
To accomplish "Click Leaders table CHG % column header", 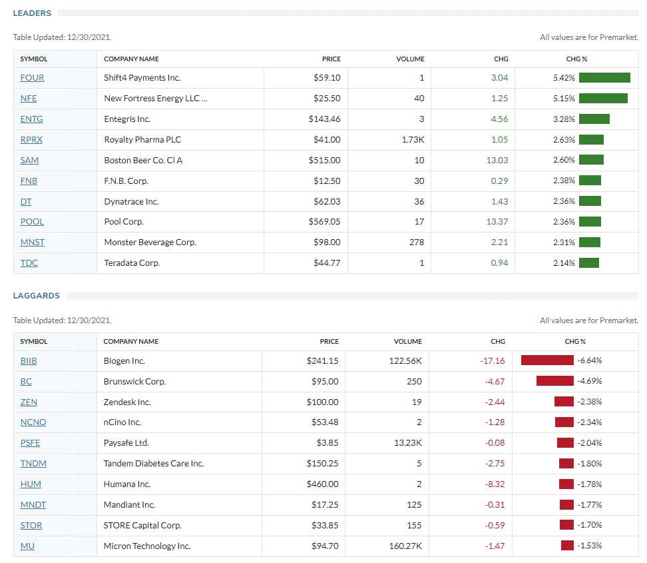I will click(576, 59).
